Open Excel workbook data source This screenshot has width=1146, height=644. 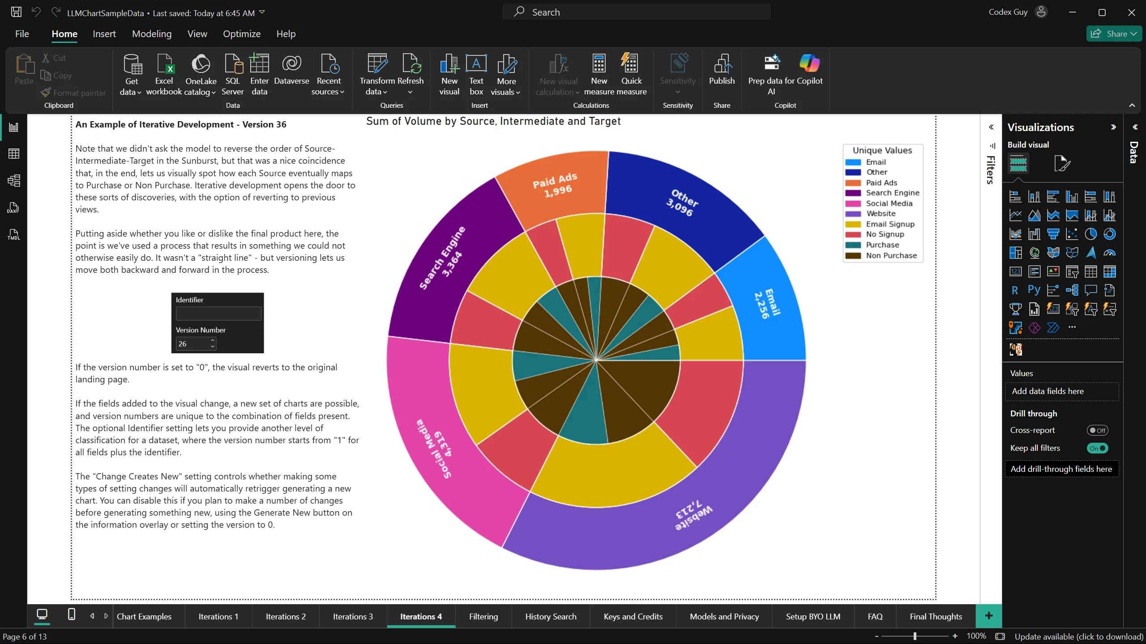click(164, 74)
